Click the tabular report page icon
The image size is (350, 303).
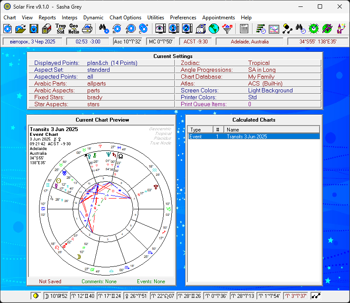244,29
